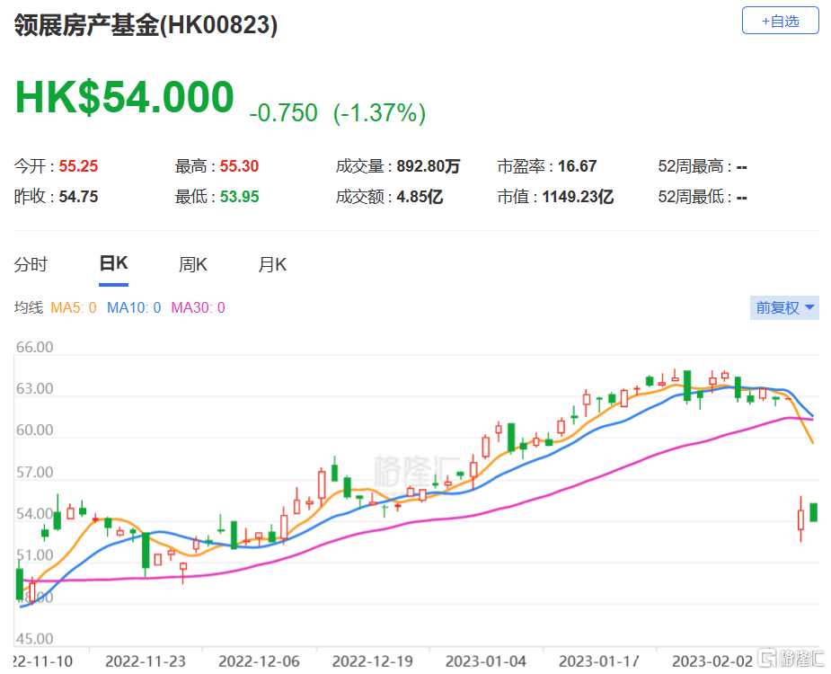
Task: Select the 日K chart tab
Action: [x=113, y=263]
